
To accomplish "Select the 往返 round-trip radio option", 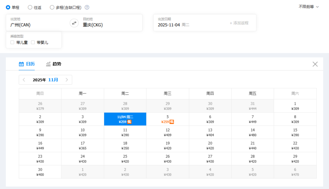I will coord(30,7).
